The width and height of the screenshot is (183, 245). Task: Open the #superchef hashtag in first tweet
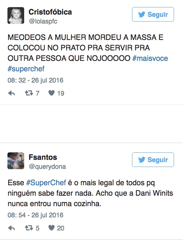(26, 69)
